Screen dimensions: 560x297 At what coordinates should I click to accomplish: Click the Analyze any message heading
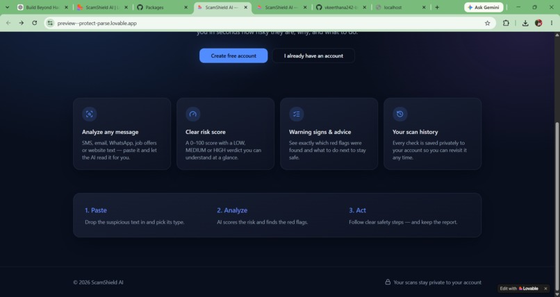110,132
